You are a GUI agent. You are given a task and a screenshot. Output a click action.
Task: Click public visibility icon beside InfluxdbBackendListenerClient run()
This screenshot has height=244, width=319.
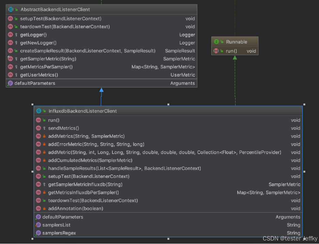pos(44,120)
